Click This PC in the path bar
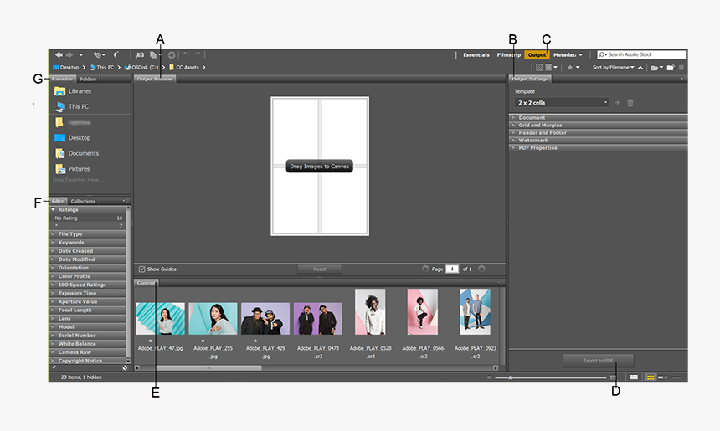Screen dimensions: 720x431 click(x=101, y=68)
